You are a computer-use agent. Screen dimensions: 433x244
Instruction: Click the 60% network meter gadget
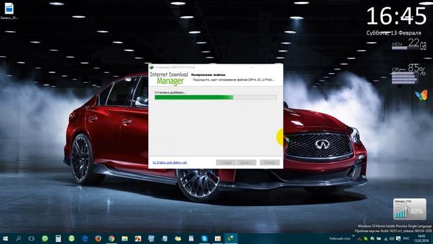point(409,209)
